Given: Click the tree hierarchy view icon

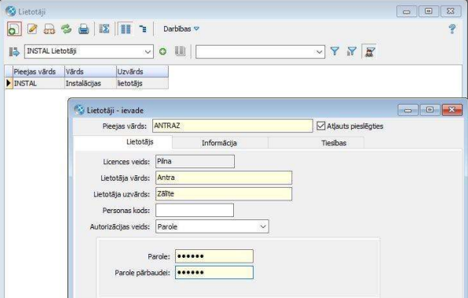Looking at the screenshot, I should (x=143, y=29).
